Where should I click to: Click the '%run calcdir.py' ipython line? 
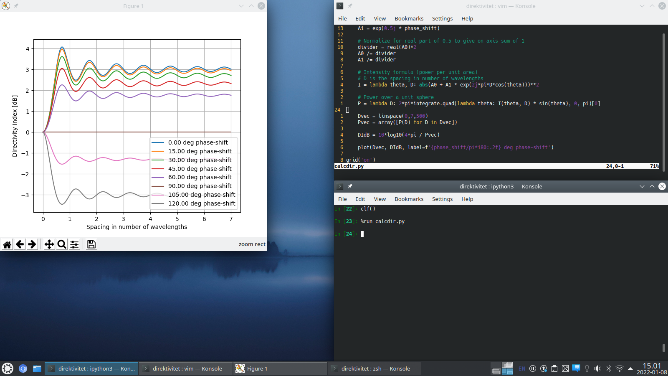pyautogui.click(x=382, y=221)
